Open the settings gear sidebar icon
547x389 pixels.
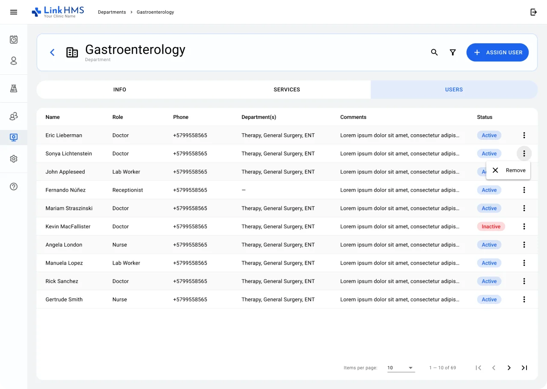pos(14,159)
